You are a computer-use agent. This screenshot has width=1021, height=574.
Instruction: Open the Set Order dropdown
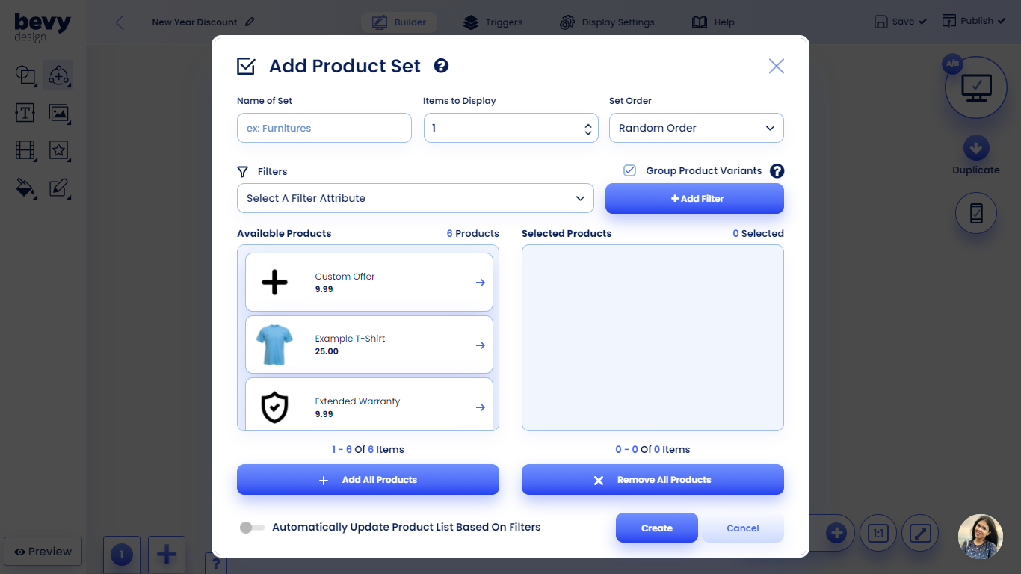(696, 128)
